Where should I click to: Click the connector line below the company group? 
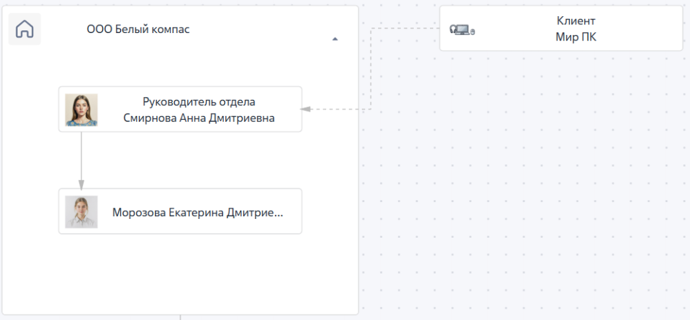[x=180, y=317]
